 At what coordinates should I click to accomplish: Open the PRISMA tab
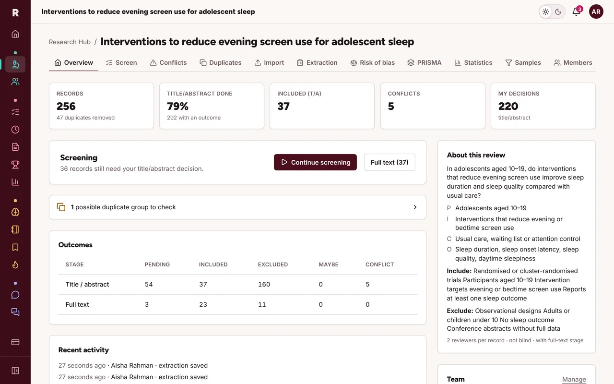[425, 63]
